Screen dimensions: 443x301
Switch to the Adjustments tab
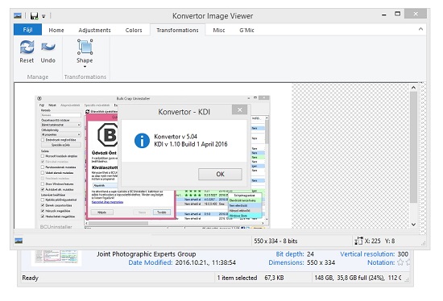[x=94, y=30]
